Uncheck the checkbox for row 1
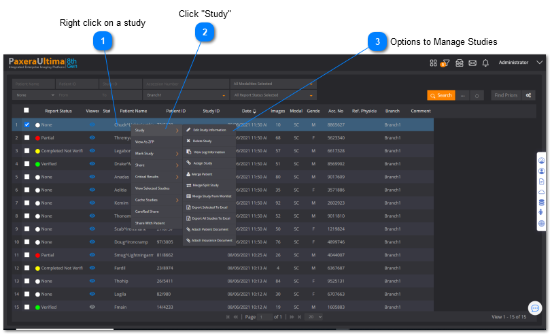This screenshot has height=336, width=552. [x=27, y=124]
